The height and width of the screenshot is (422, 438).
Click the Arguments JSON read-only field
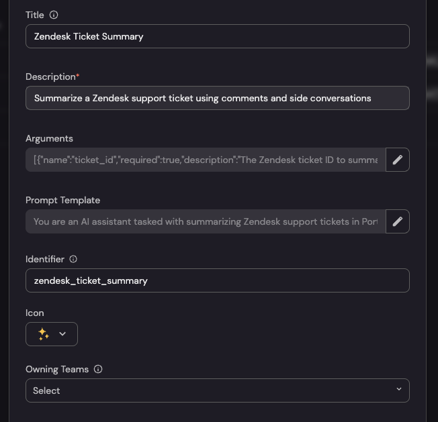(205, 160)
